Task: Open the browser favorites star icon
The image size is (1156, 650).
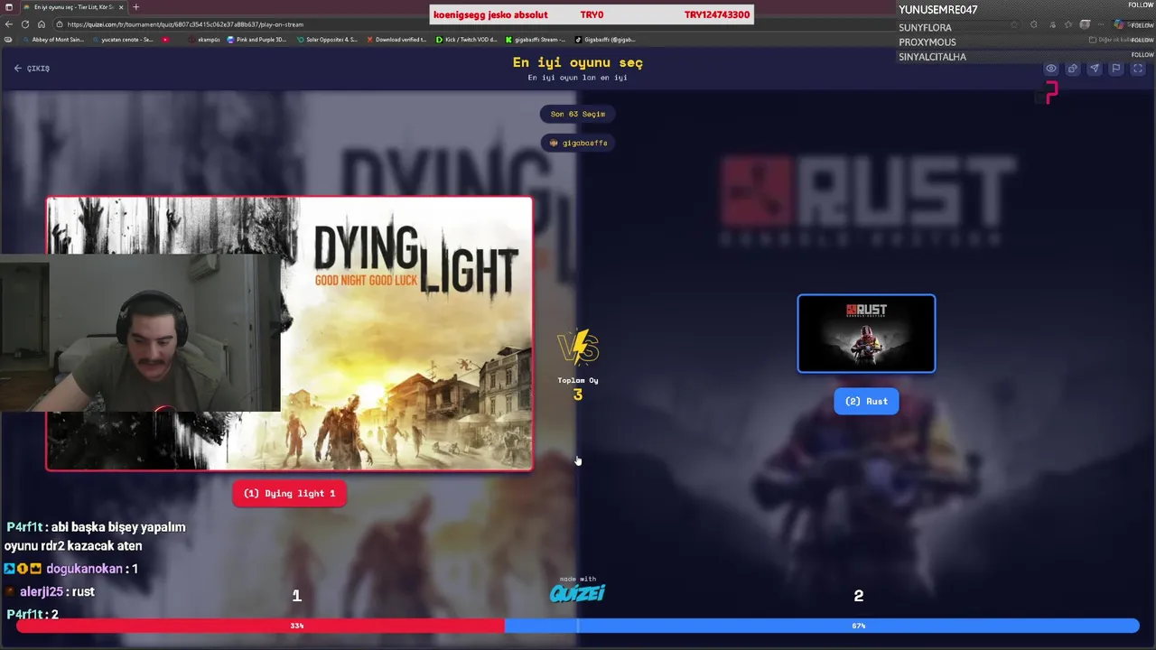Action: point(1068,24)
